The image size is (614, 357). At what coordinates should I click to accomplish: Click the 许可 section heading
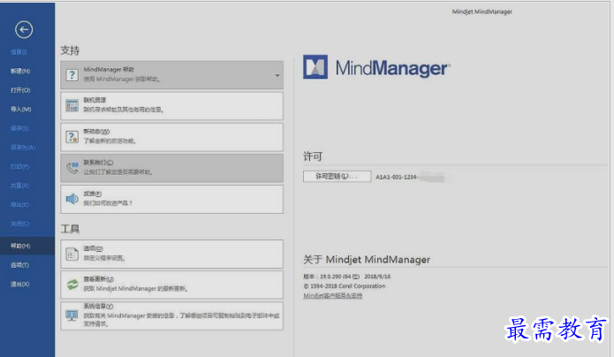coord(313,156)
